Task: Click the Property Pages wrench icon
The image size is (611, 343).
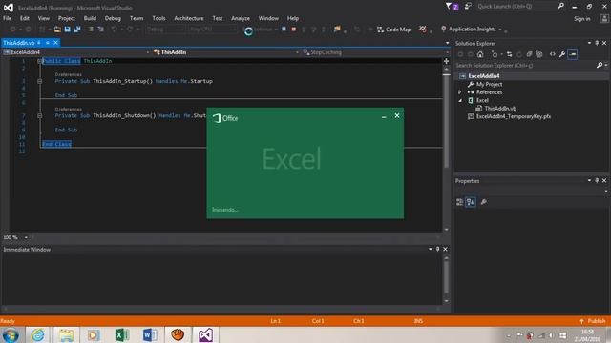Action: tap(484, 202)
